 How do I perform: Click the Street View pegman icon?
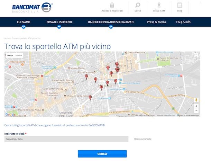point(196,100)
